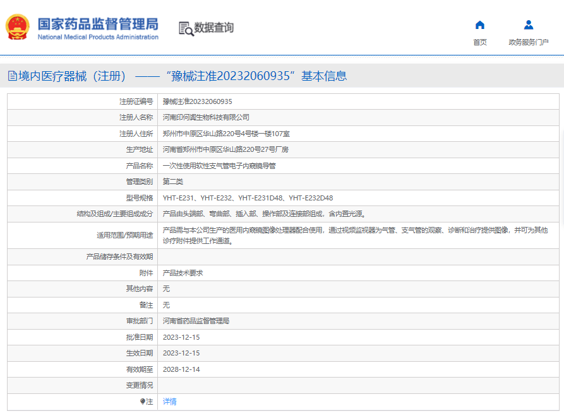Screen dimensions: 564x416
Task: Select 无 in 其他内容 row
Action: [166, 289]
